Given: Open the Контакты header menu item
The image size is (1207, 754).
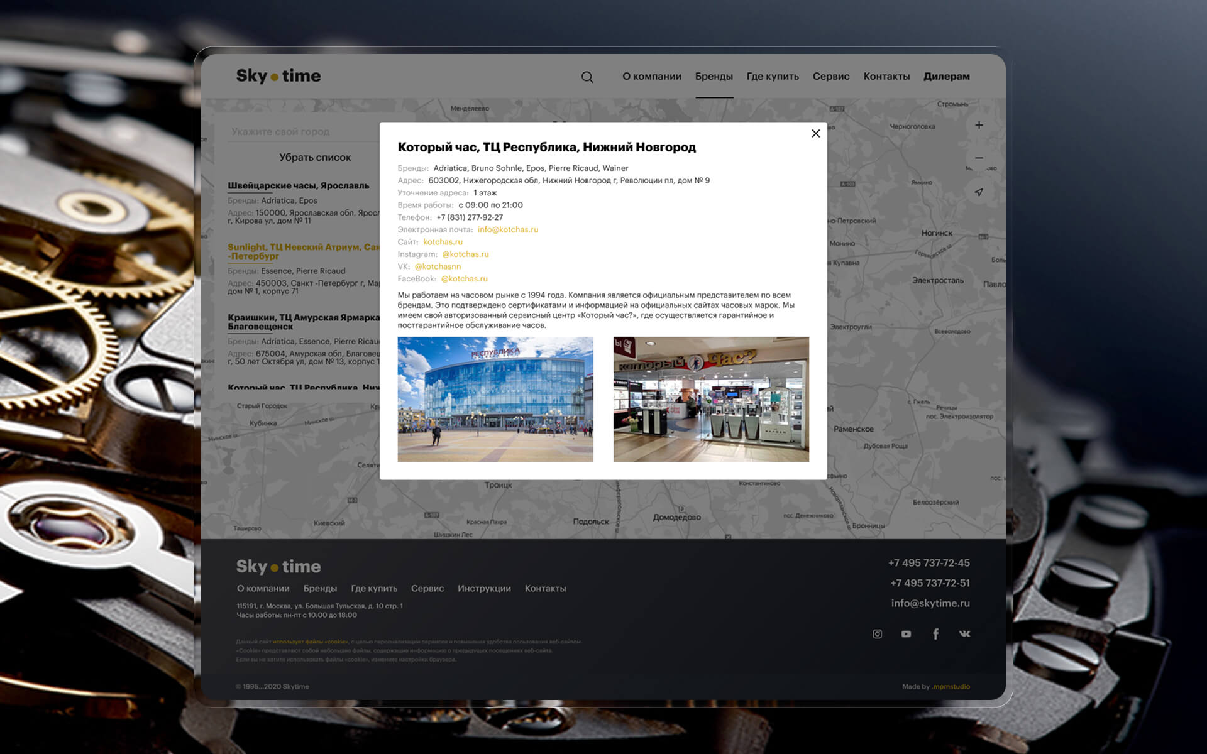Looking at the screenshot, I should (x=886, y=76).
